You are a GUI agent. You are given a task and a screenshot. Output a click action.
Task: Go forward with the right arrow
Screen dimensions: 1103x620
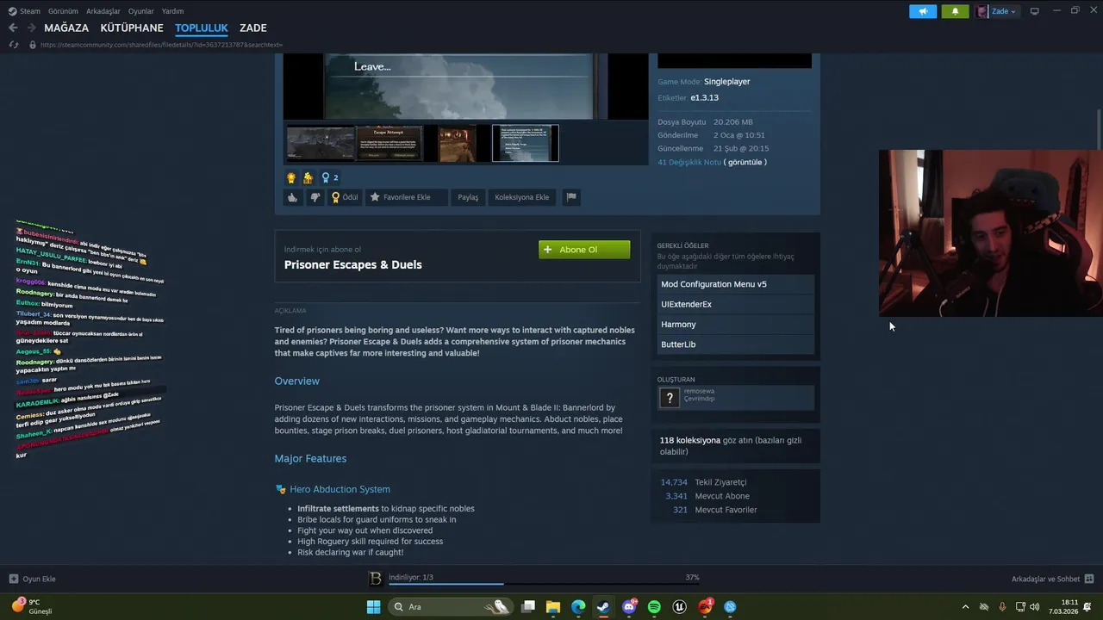point(31,28)
